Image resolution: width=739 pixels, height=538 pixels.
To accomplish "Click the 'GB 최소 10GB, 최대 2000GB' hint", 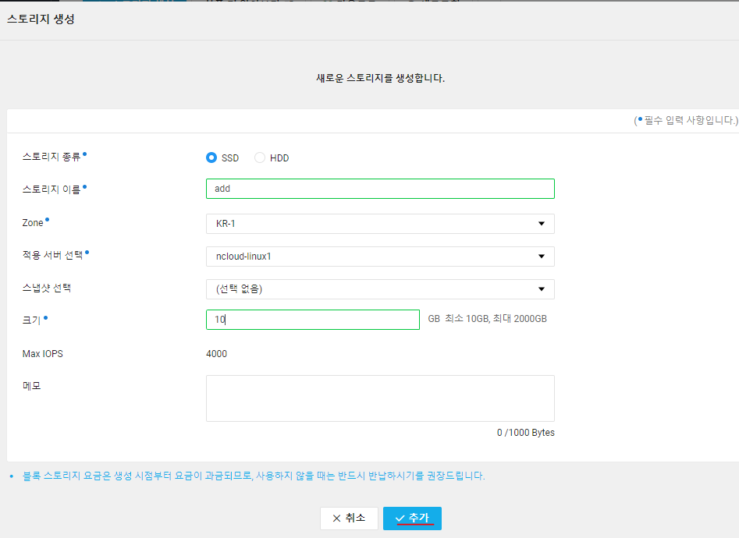I will 487,319.
